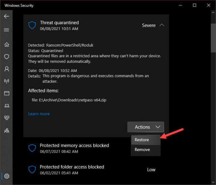Open Virus & threat protection shield icon
The width and height of the screenshot is (216, 185).
point(7,57)
